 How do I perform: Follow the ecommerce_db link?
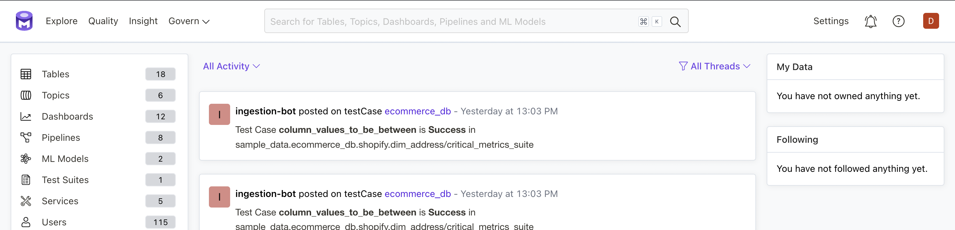(417, 111)
